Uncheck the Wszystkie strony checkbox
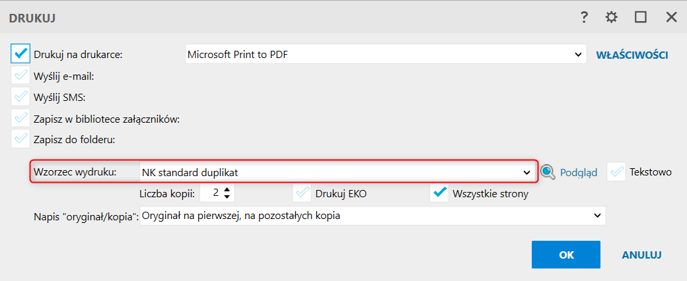Viewport: 687px width, 281px height. tap(440, 193)
